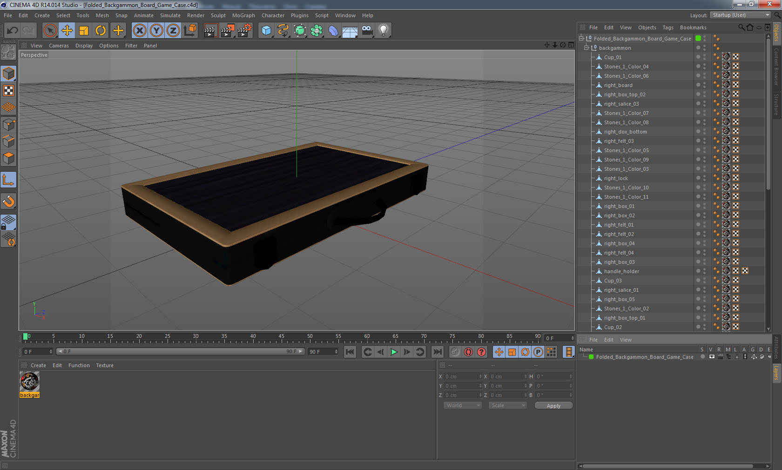The image size is (782, 470).
Task: Go to end of animation
Action: tap(438, 352)
